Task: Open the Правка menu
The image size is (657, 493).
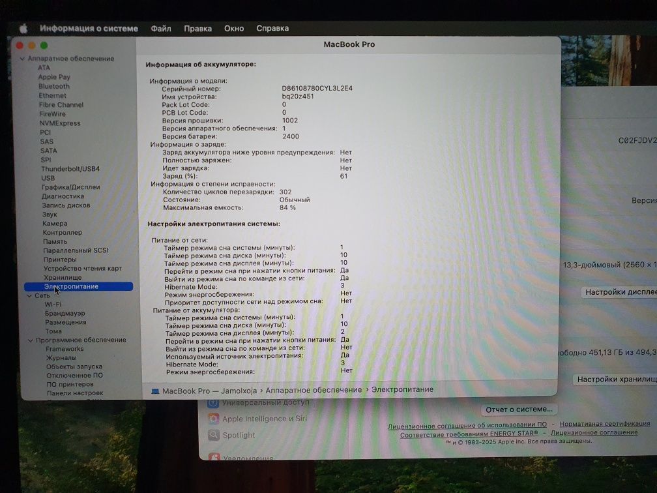Action: [x=197, y=29]
